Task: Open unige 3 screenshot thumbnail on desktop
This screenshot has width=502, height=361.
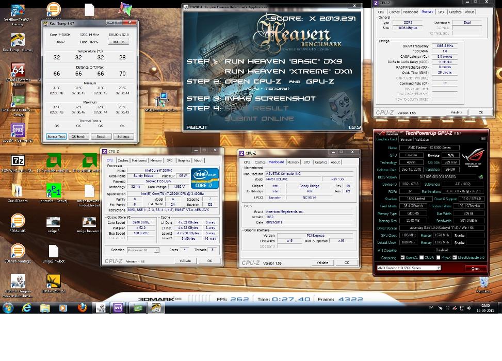Action: tap(53, 224)
